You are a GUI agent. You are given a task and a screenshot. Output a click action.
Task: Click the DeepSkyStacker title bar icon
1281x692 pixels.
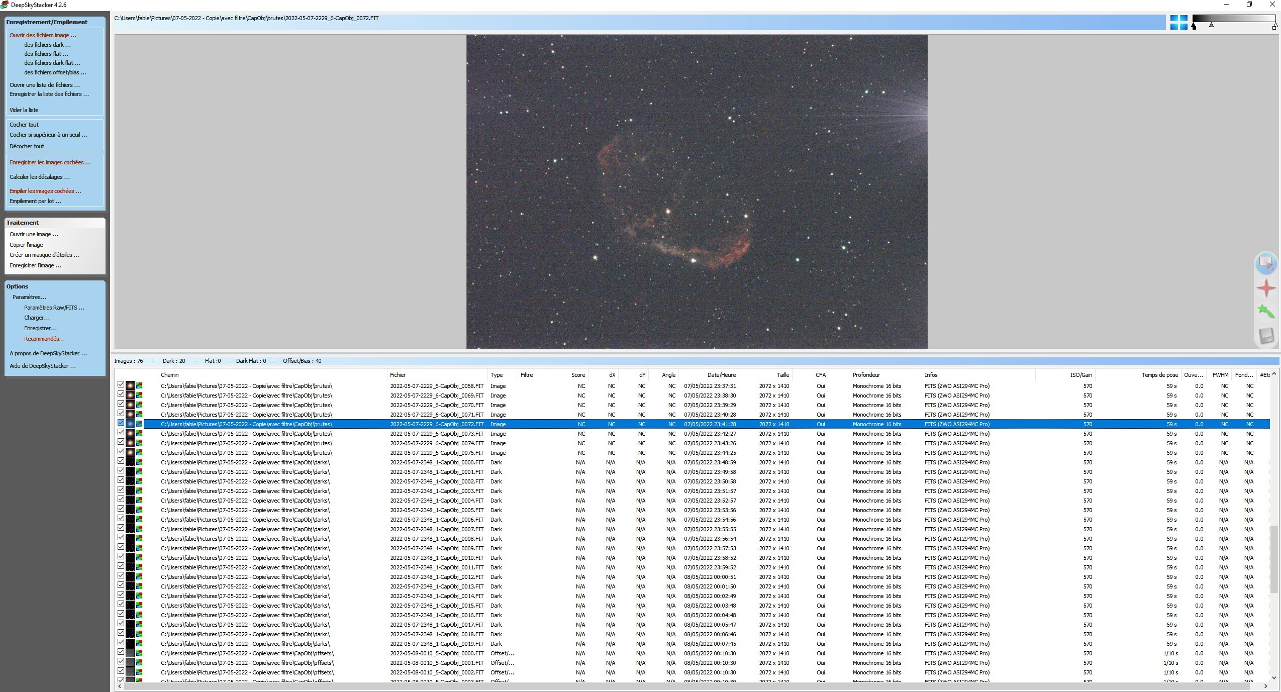coord(5,5)
